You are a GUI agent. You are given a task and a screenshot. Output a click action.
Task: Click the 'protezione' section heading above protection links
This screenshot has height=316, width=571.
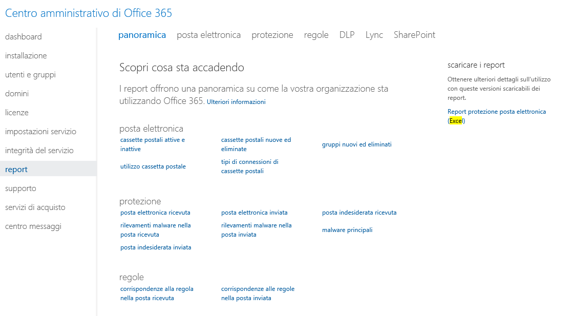(140, 201)
